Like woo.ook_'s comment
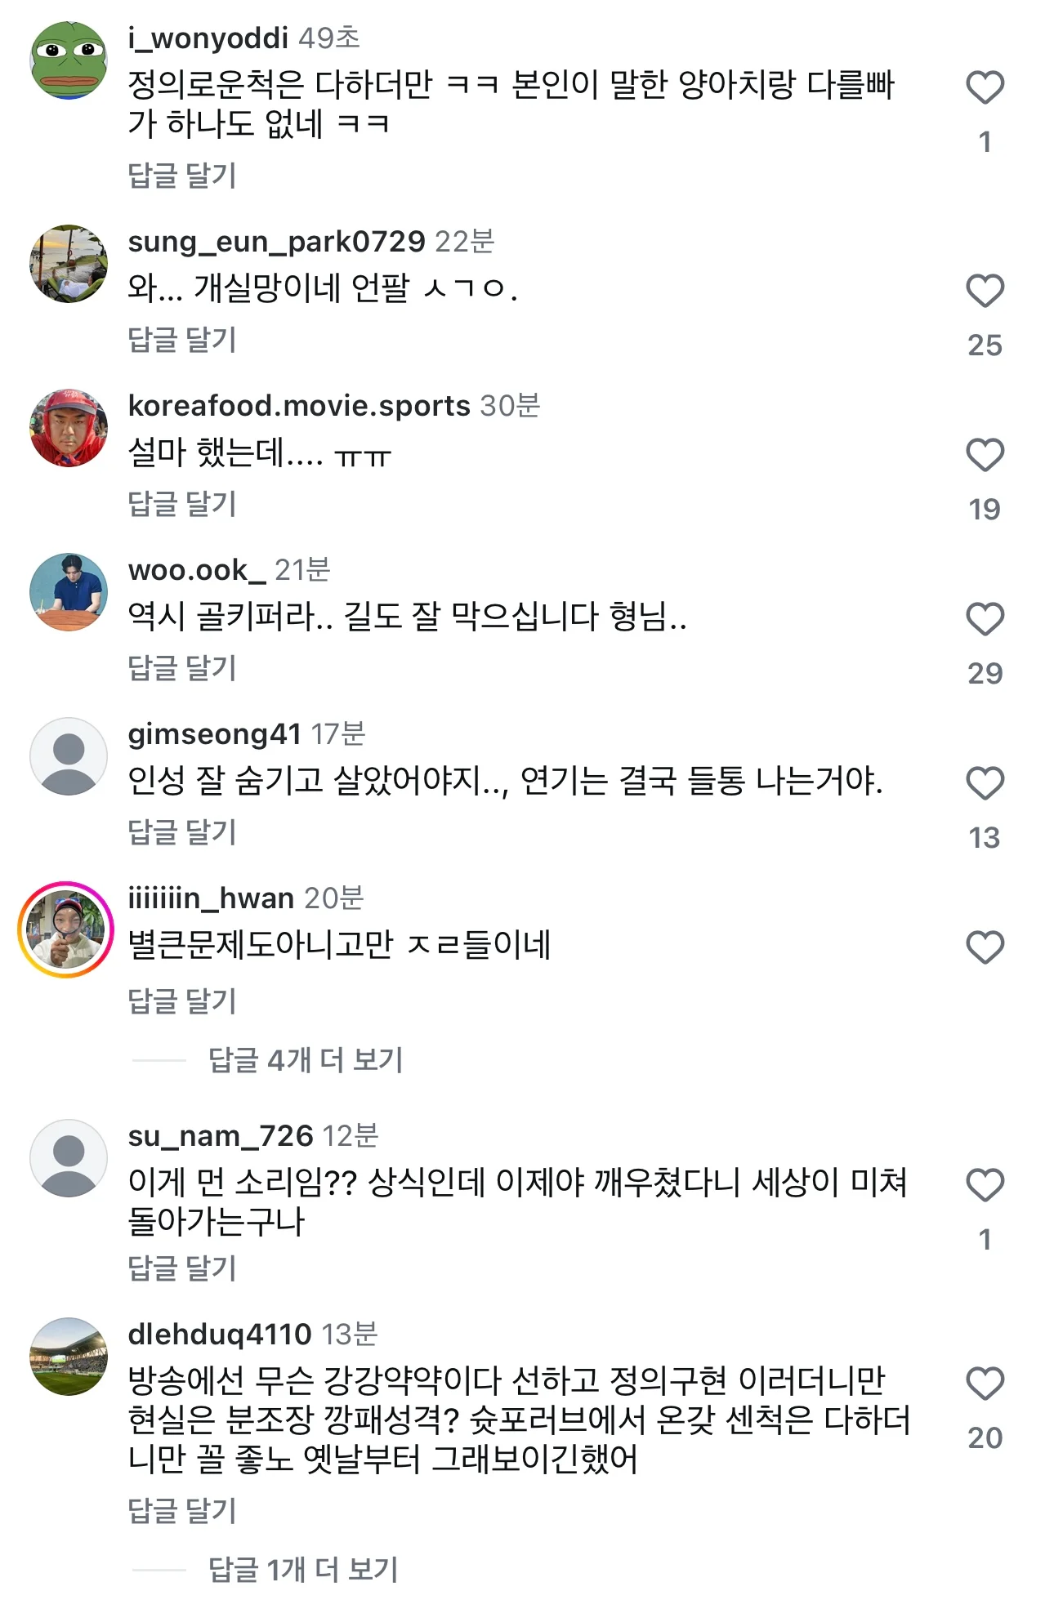Viewport: 1054px width, 1600px height. [x=985, y=619]
